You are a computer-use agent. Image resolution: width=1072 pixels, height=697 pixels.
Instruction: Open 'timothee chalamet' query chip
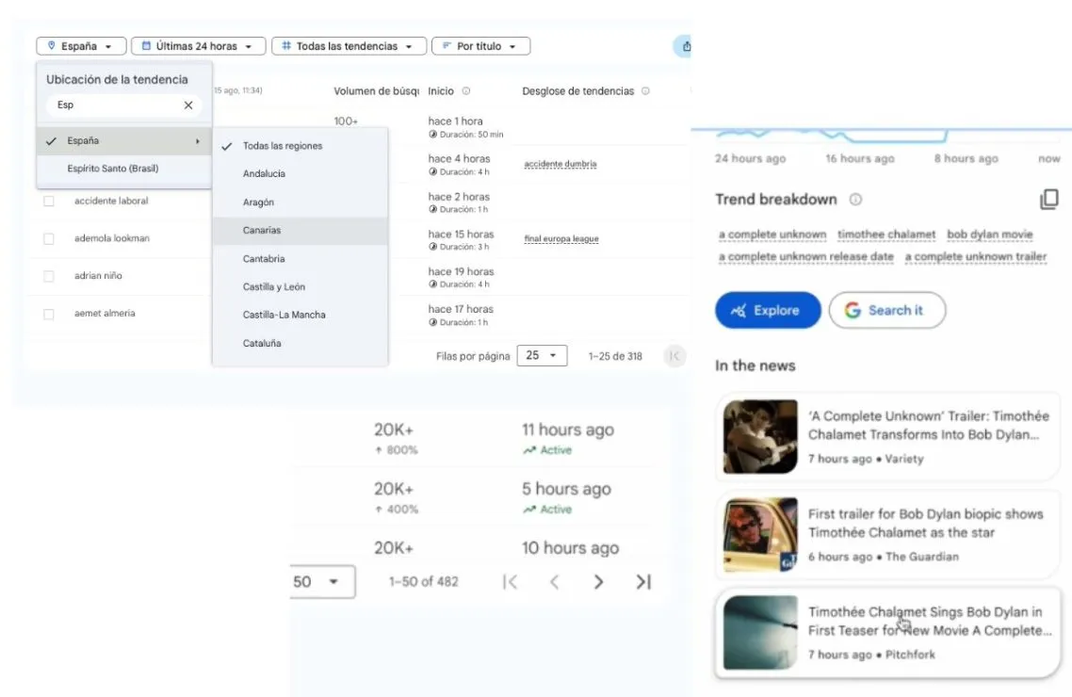886,235
